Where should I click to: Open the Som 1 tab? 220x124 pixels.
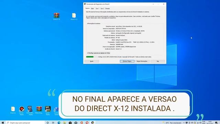[x=97, y=9]
